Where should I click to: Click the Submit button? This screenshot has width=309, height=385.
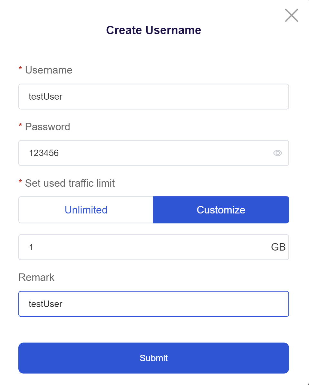154,358
